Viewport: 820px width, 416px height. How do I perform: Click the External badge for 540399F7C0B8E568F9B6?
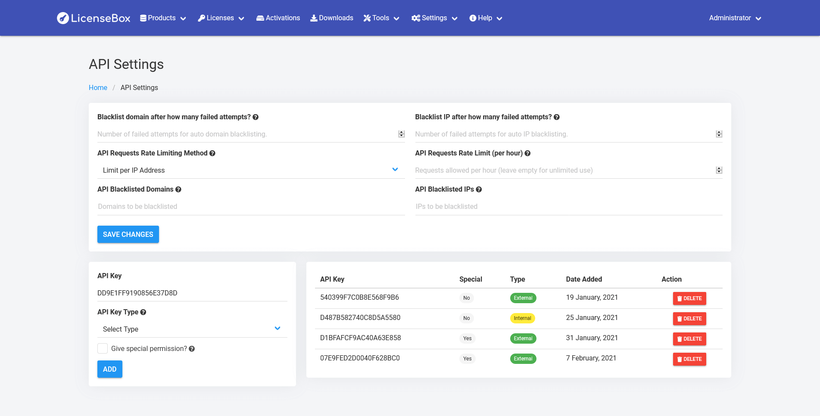click(523, 298)
